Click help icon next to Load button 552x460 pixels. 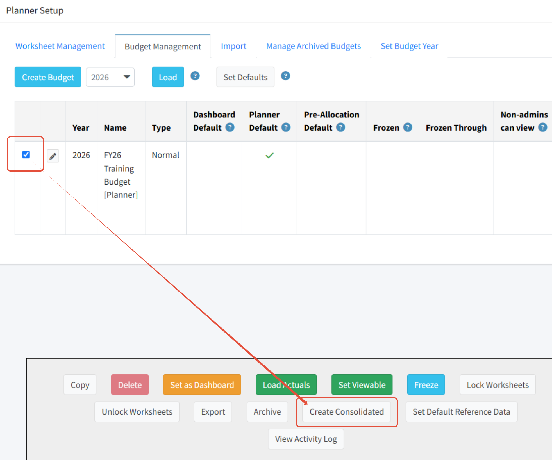tap(195, 76)
